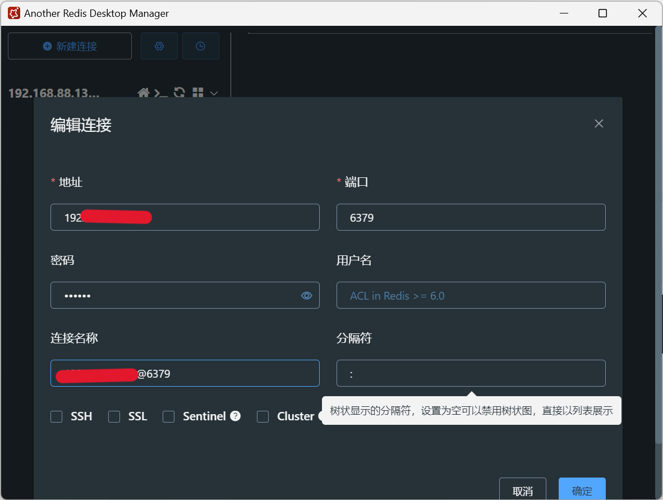Open application settings gear icon
The image size is (663, 500).
click(x=159, y=45)
